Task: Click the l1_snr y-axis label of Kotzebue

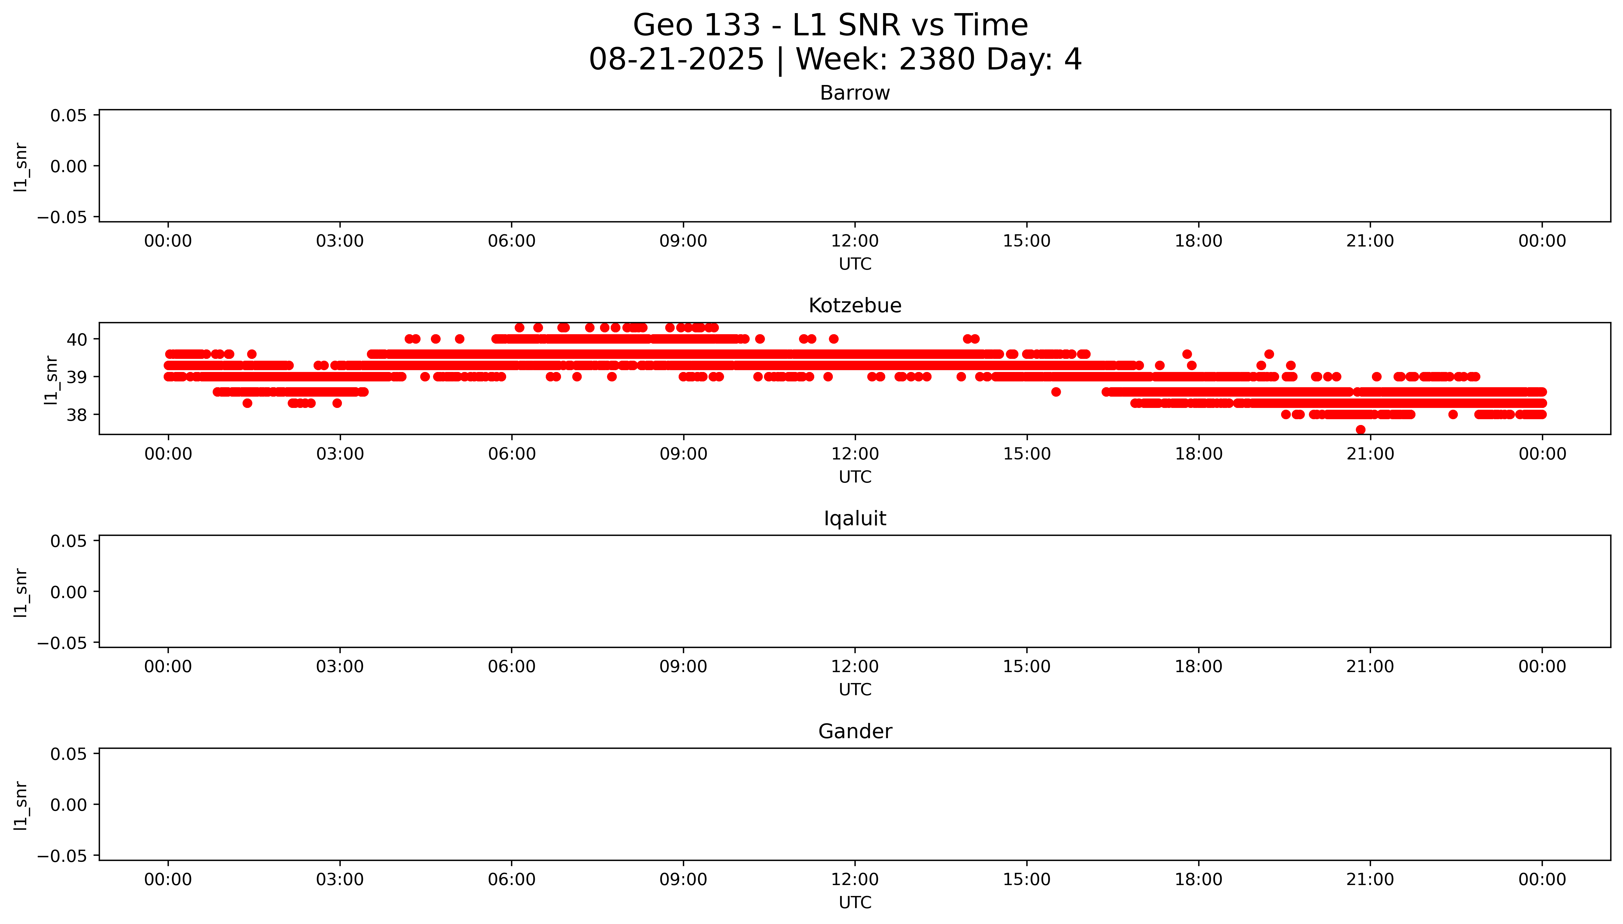Action: point(51,380)
